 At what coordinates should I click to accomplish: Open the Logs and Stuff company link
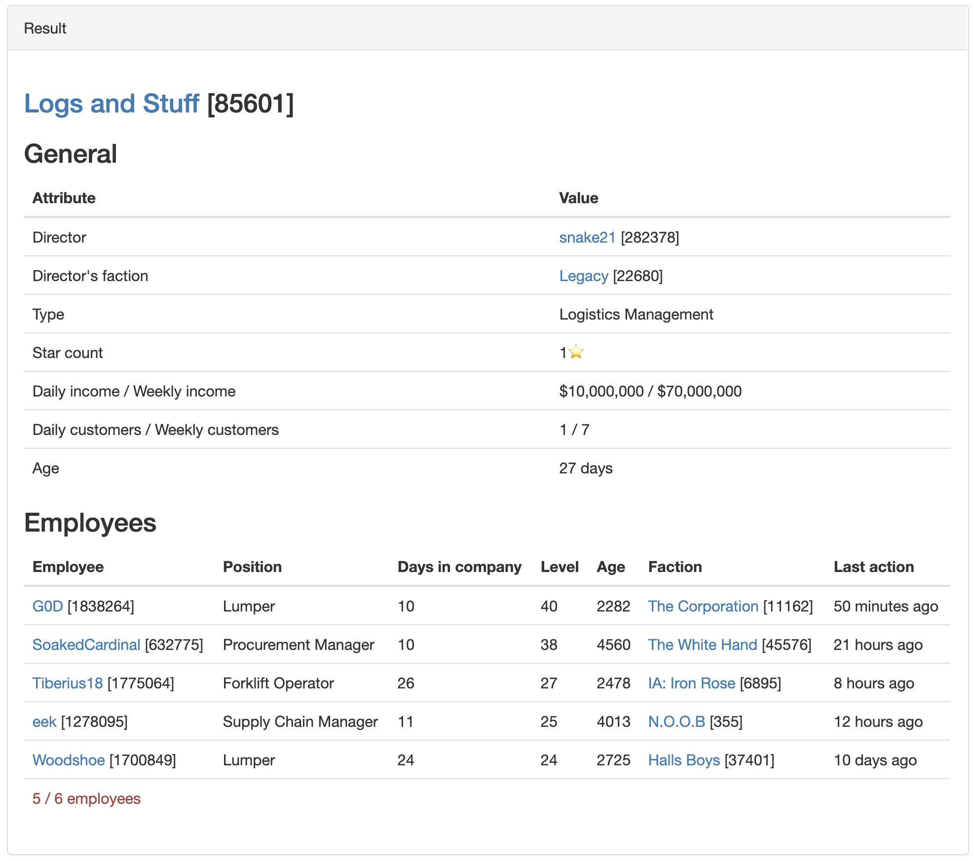[112, 104]
